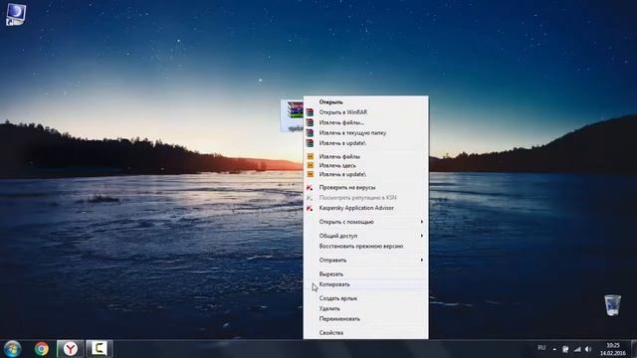
Task: Choose Вырезать in context menu
Action: [365, 274]
